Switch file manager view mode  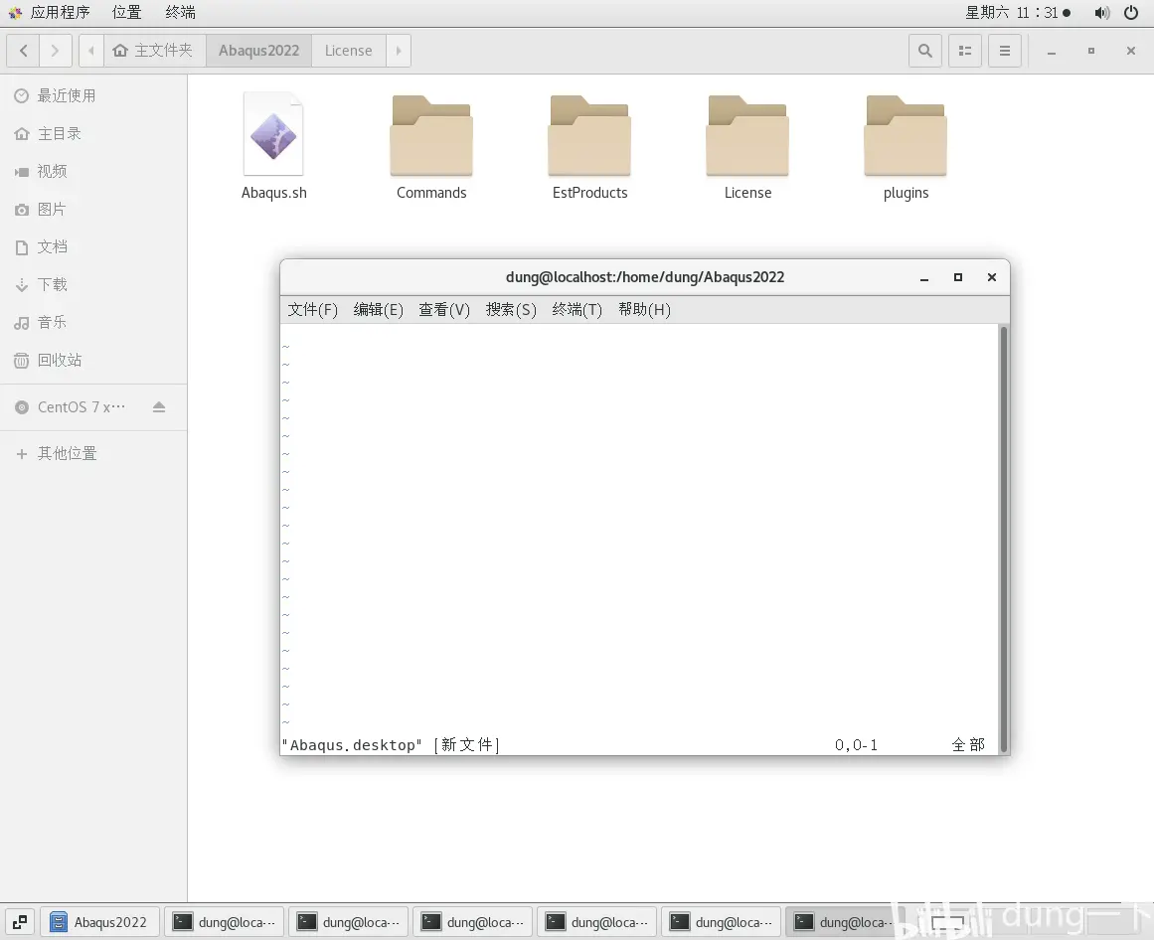(965, 51)
